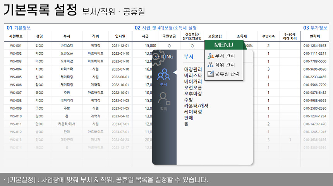Click the 연락처 column header
Image resolution: width=333 pixels, height=186 pixels.
coord(314,36)
